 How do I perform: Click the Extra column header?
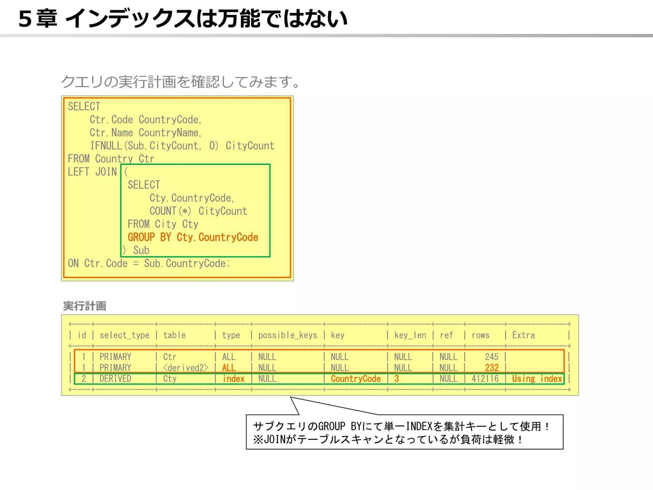click(x=523, y=335)
